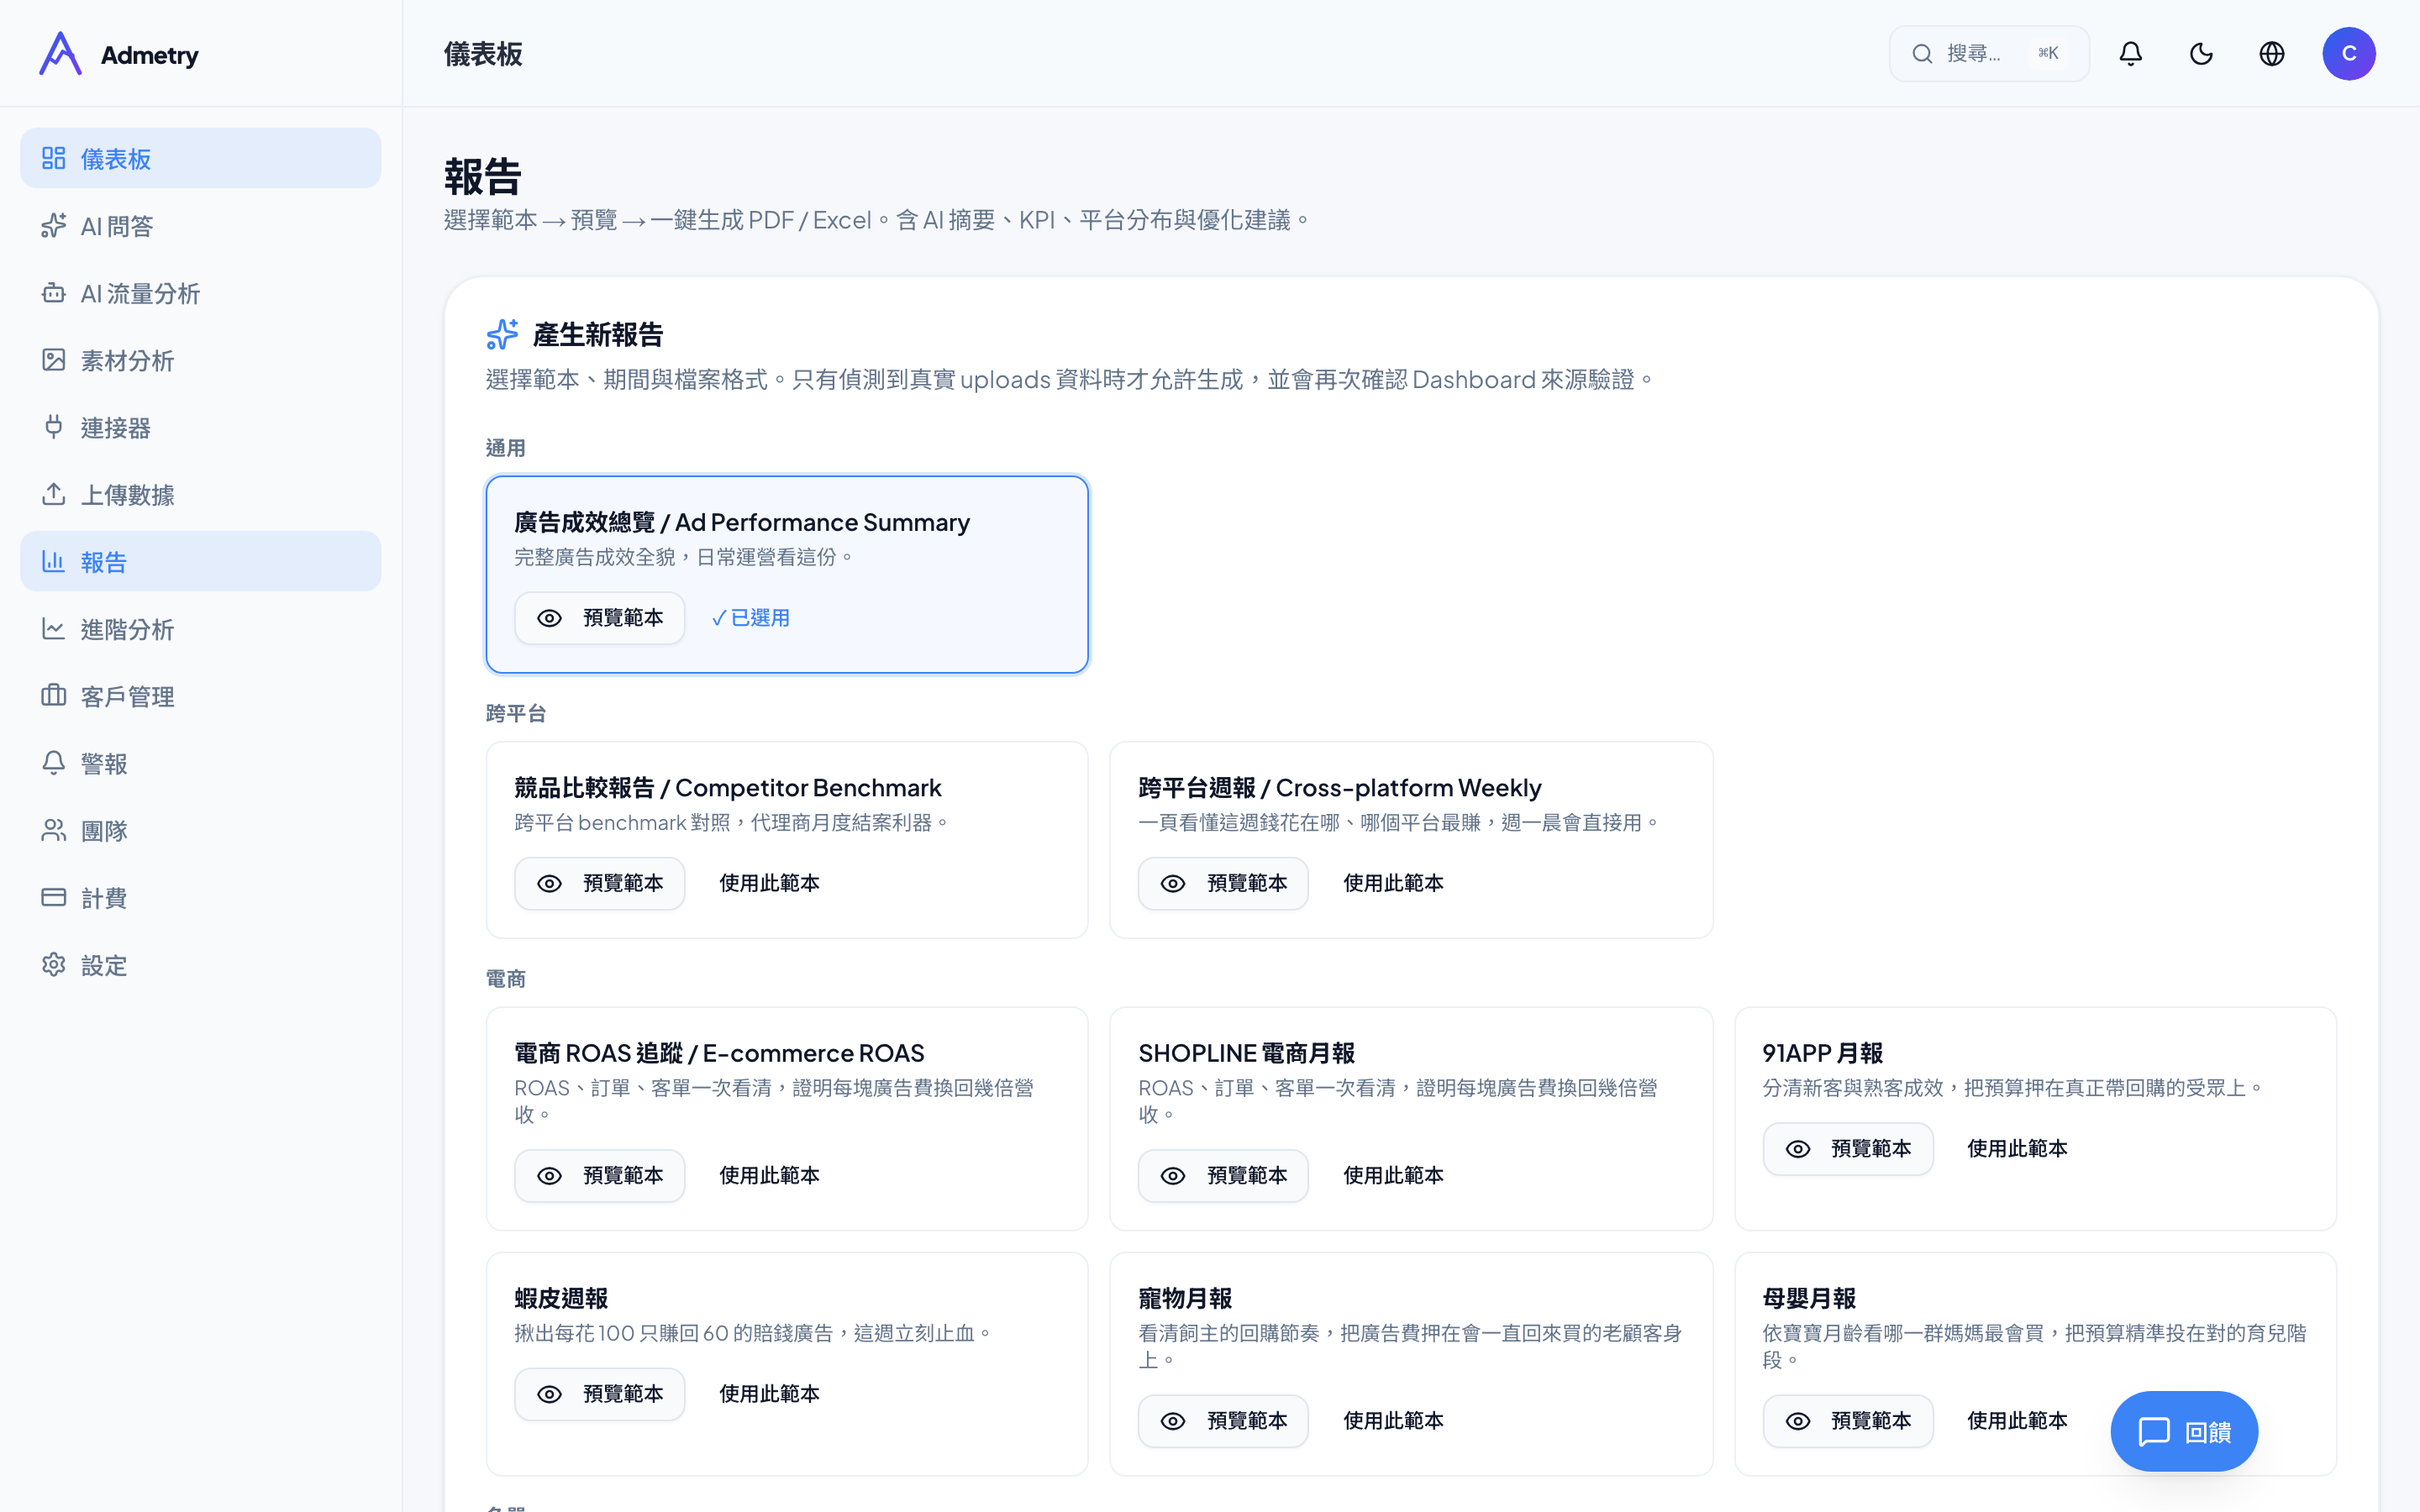2420x1512 pixels.
Task: Click the 91APP 月報 card title
Action: click(x=1822, y=1053)
